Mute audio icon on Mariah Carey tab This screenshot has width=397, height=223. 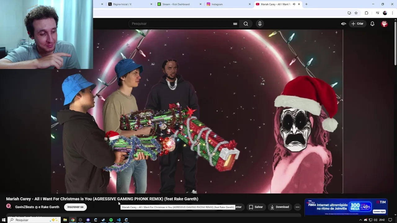click(294, 4)
